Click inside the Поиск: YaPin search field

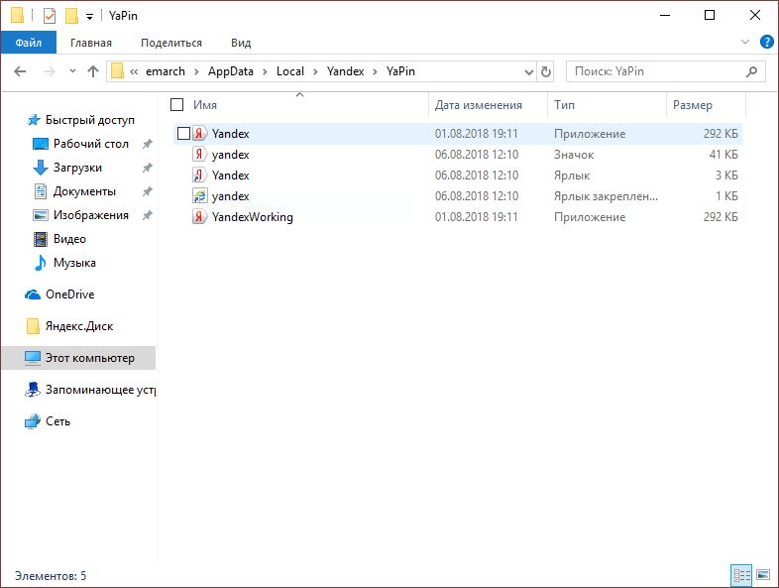(x=654, y=71)
